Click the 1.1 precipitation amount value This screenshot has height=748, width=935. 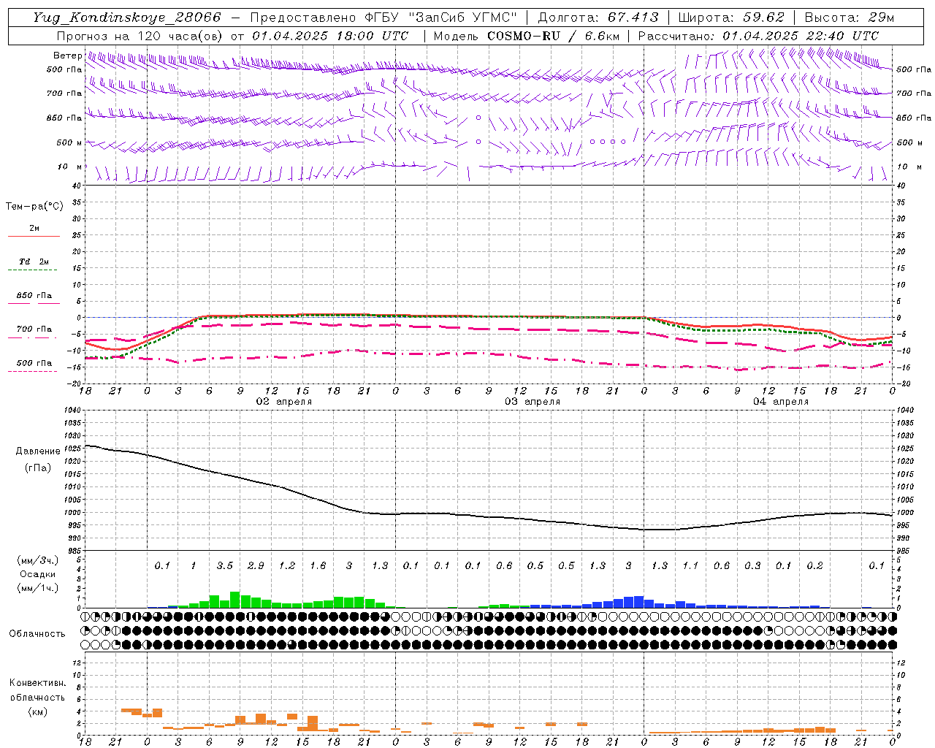pos(690,566)
